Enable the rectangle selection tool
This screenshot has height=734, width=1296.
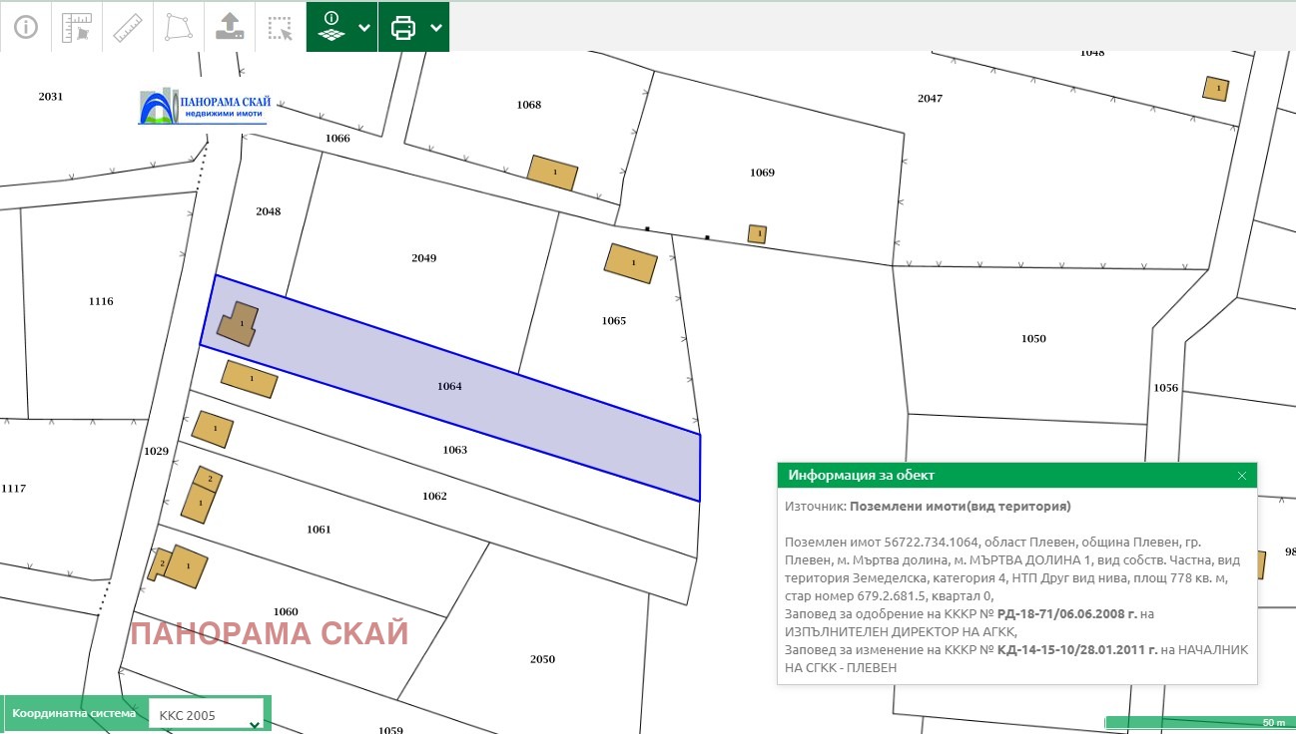pos(281,27)
